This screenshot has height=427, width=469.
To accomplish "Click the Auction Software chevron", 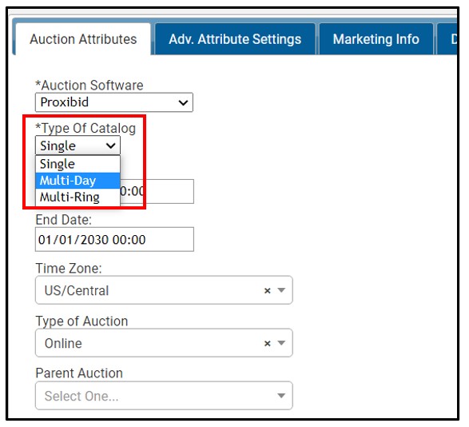I will [x=183, y=102].
